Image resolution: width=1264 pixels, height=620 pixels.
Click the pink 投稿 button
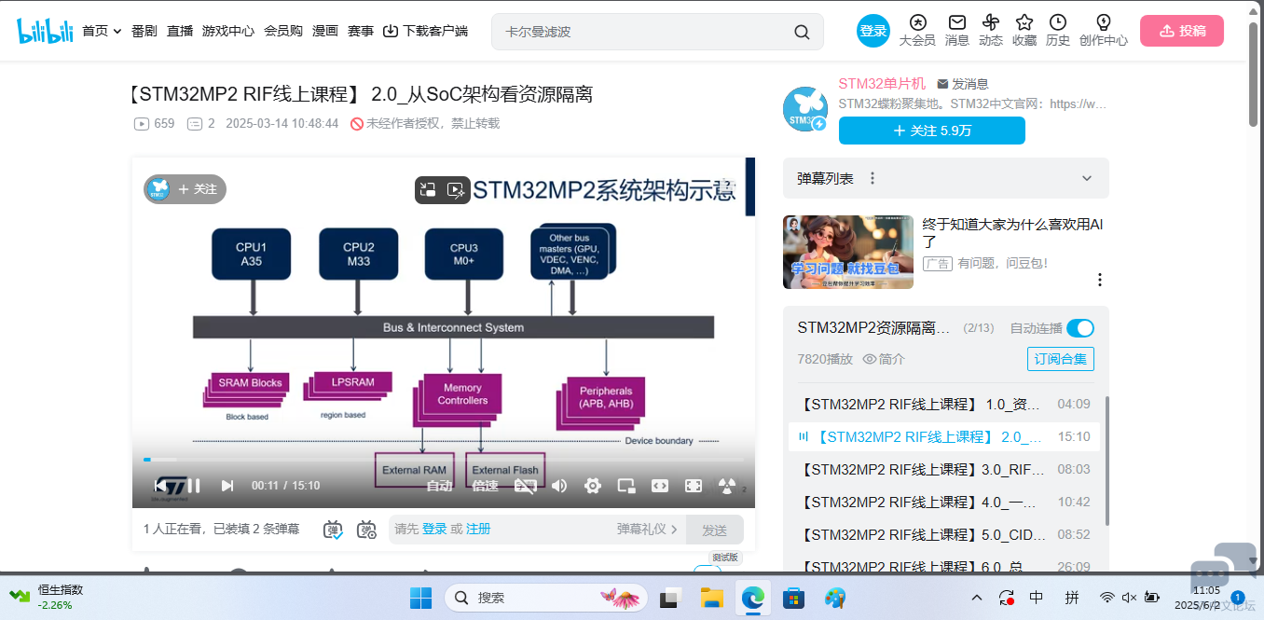pyautogui.click(x=1182, y=31)
